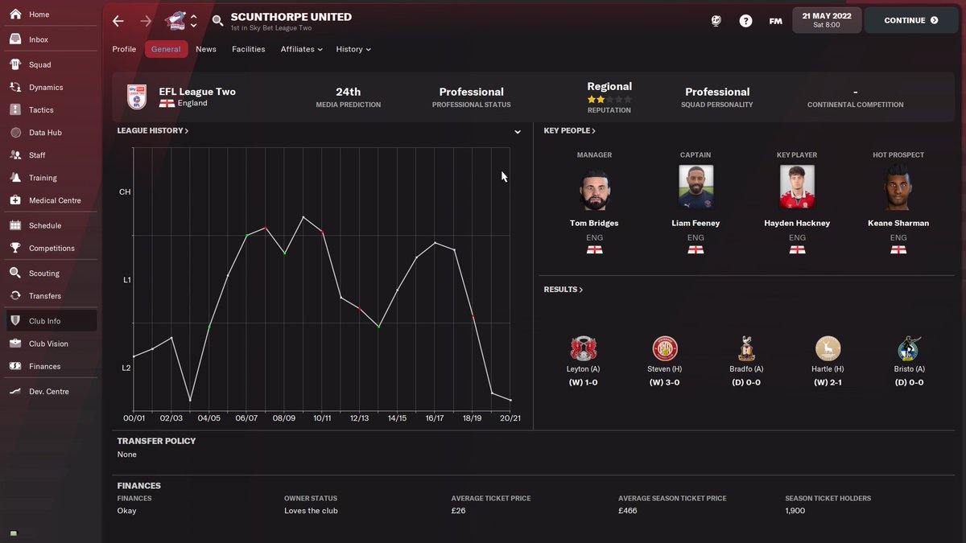Open the Training cone icon
The height and width of the screenshot is (543, 966).
point(15,177)
